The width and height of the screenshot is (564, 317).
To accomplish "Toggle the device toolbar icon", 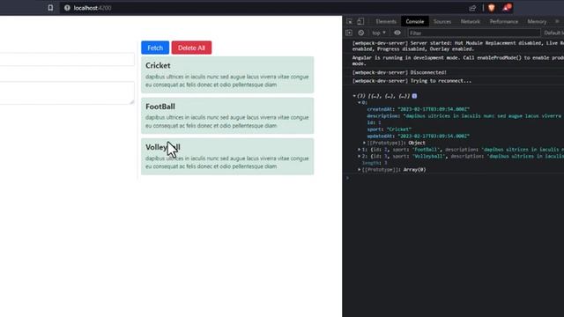I will pos(360,21).
